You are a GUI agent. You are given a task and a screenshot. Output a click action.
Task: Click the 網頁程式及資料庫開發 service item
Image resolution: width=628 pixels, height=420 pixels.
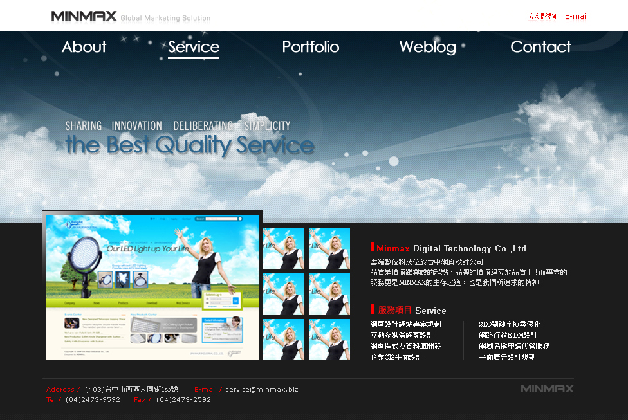405,346
